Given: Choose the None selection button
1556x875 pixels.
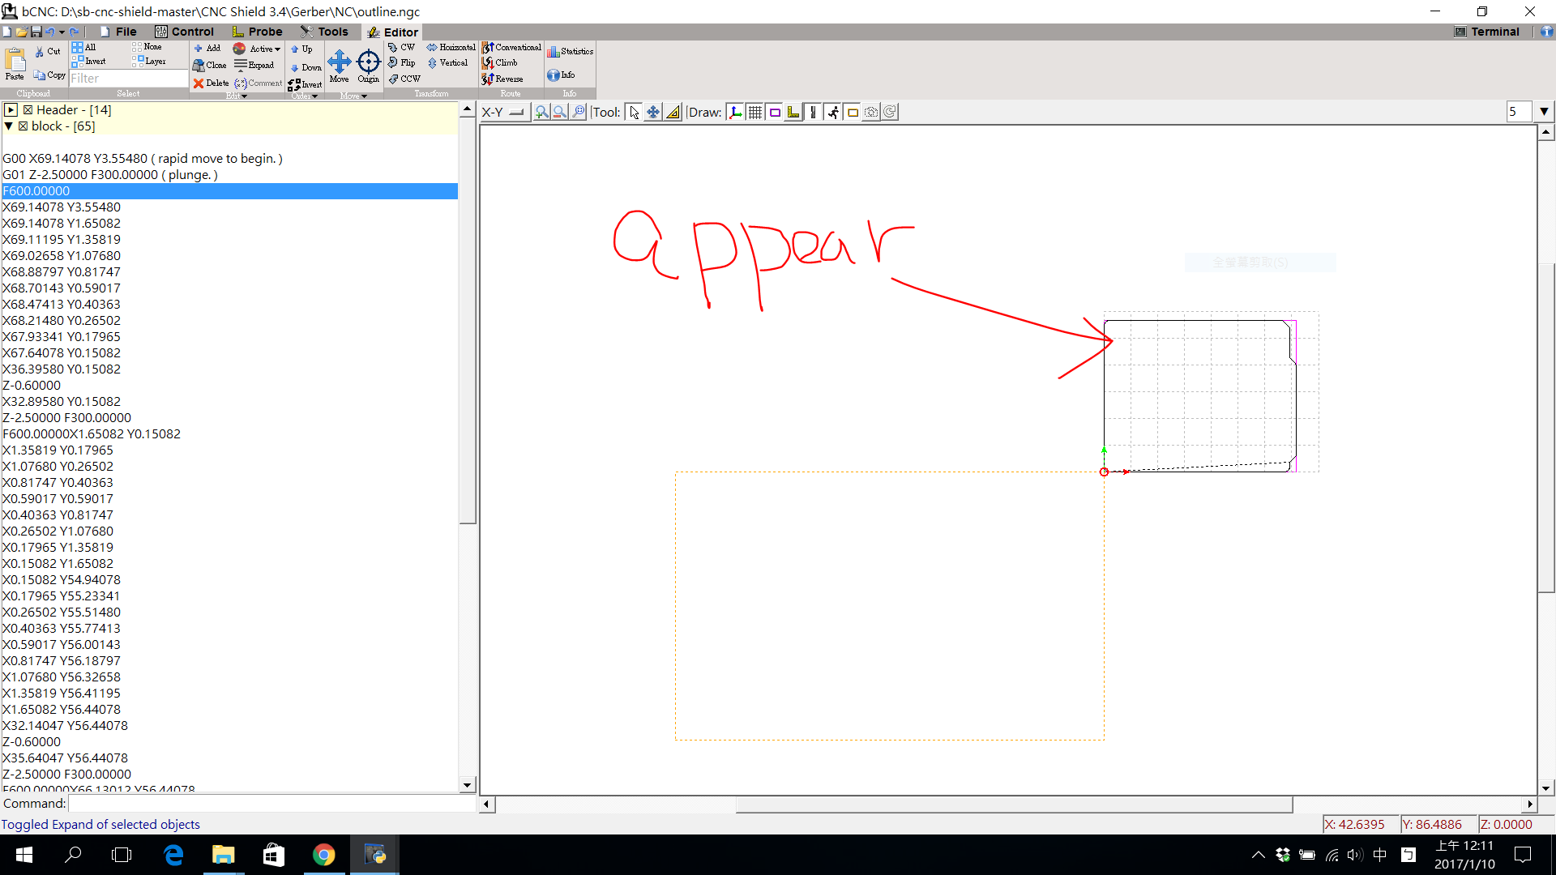Looking at the screenshot, I should tap(147, 47).
